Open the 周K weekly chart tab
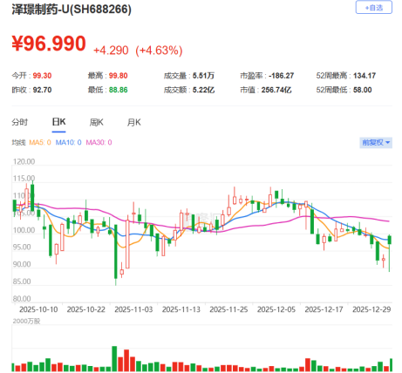 (x=96, y=122)
